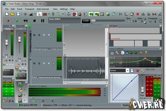Toggle the LIVE mode button
This screenshot has height=111, width=166.
[86, 21]
